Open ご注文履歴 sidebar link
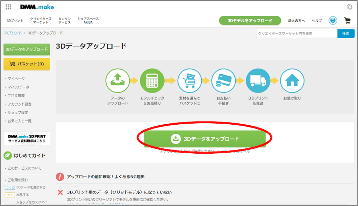 point(16,96)
